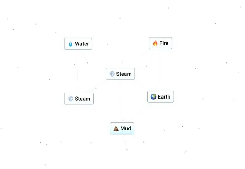Click the word "Fire" on its tile
The height and width of the screenshot is (169, 245).
click(164, 43)
